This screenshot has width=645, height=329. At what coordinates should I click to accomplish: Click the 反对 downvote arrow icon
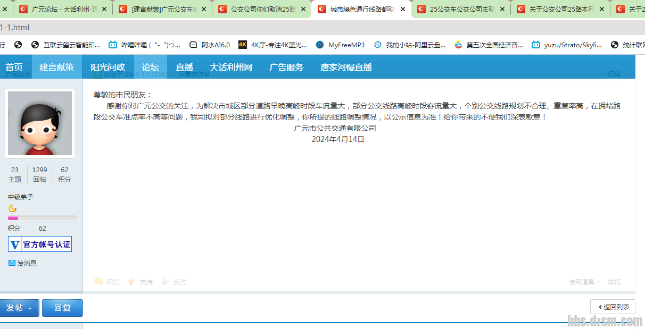(164, 282)
